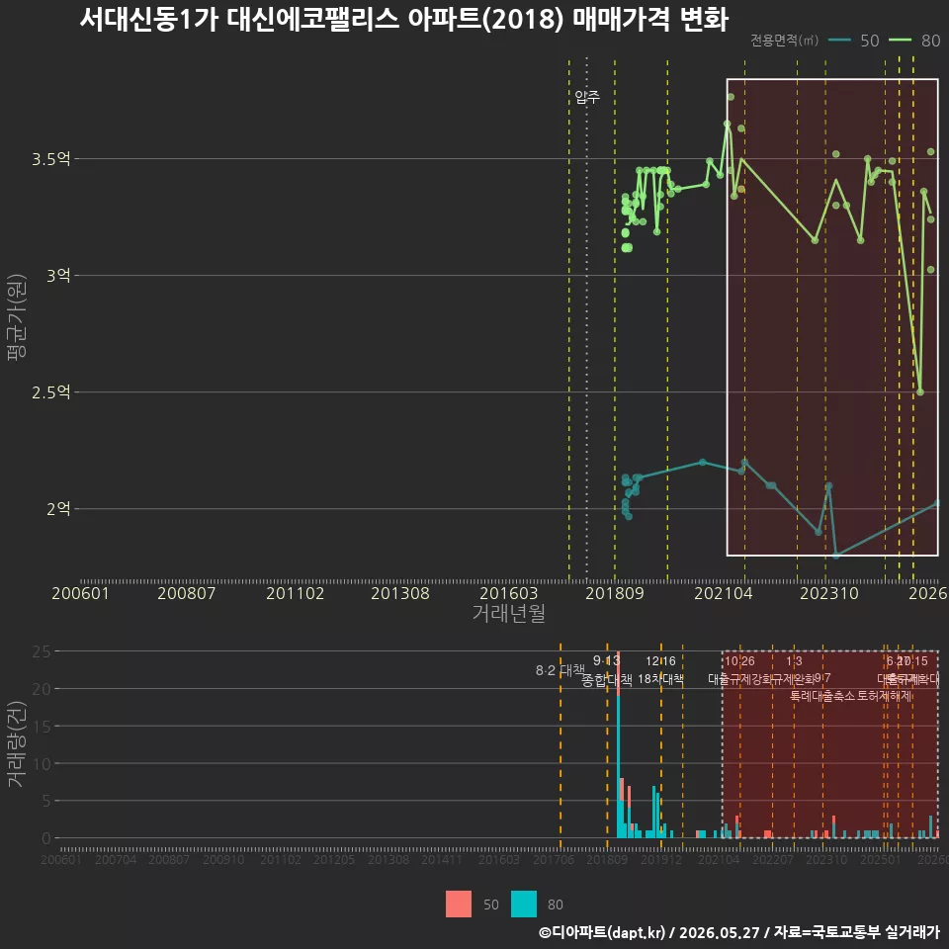This screenshot has width=949, height=949.
Task: Click the 2.5억 y-axis label
Action: coord(50,392)
